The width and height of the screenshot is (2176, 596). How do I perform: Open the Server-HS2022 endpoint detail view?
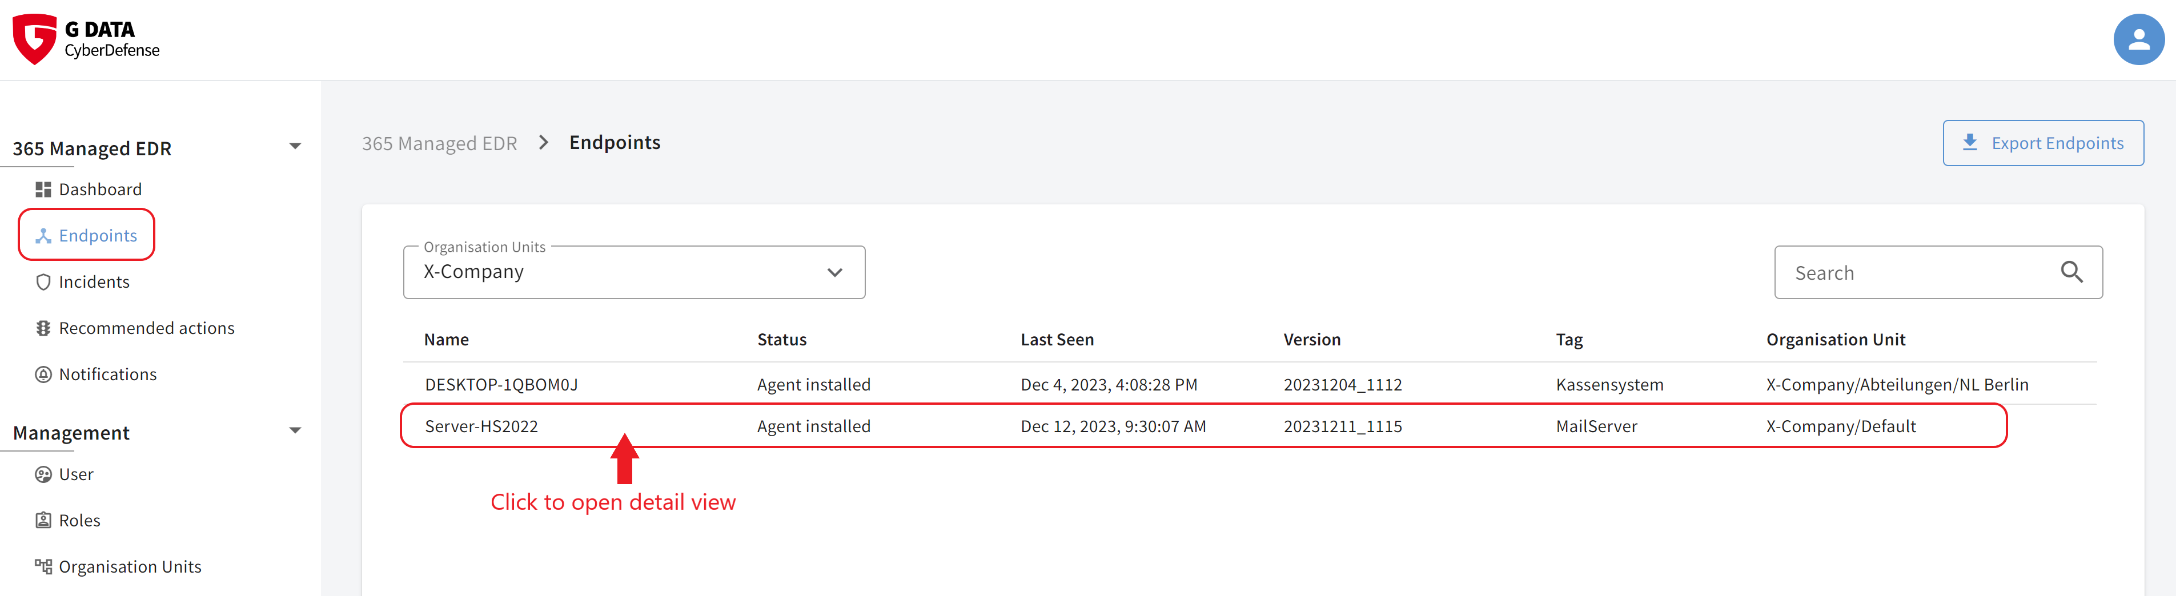(481, 426)
